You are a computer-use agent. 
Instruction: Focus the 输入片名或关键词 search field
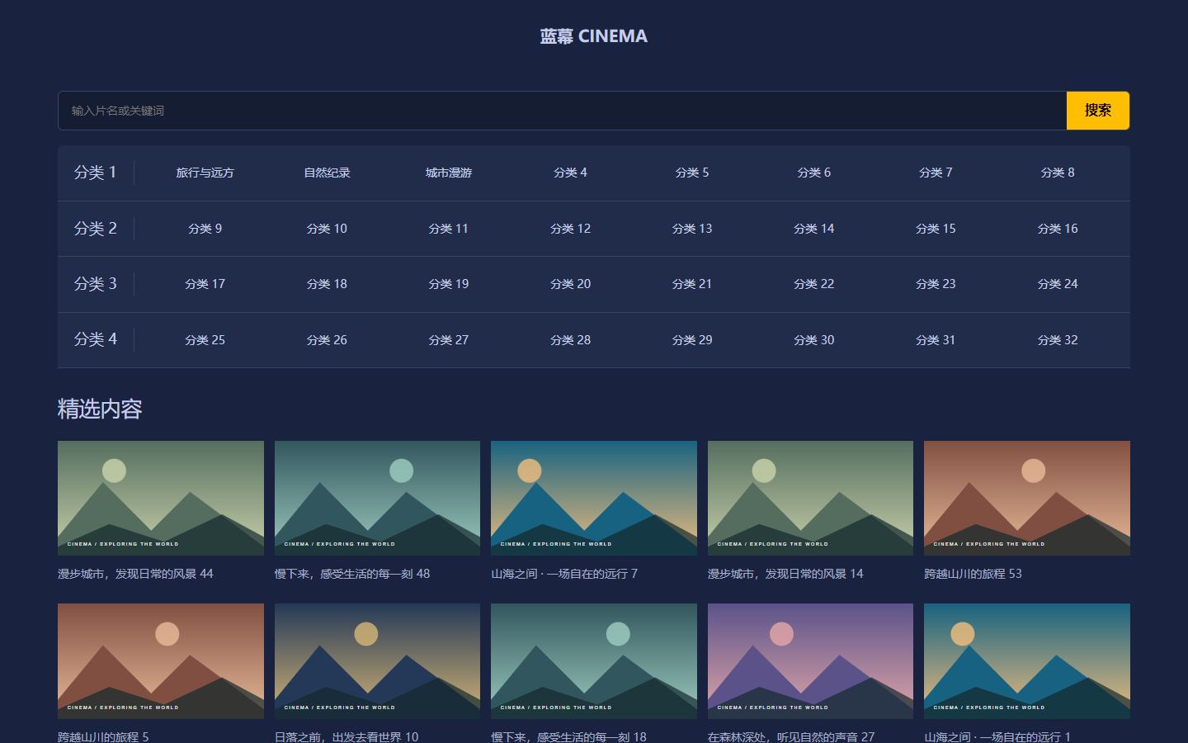tap(563, 111)
